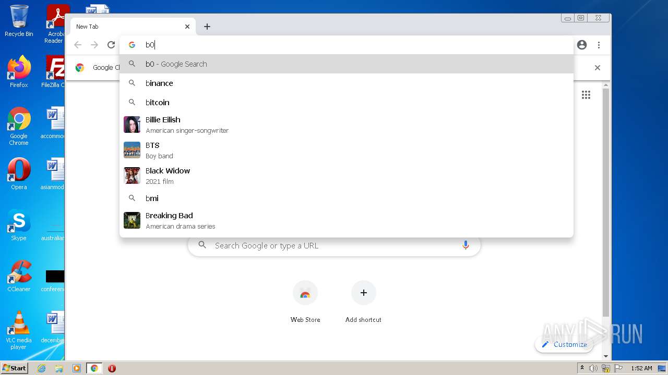Click the Chrome back arrow button

coord(78,45)
